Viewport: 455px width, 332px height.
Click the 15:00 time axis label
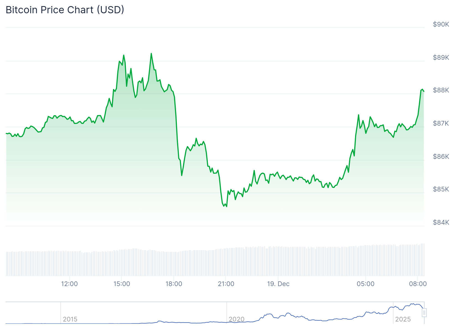tap(122, 284)
